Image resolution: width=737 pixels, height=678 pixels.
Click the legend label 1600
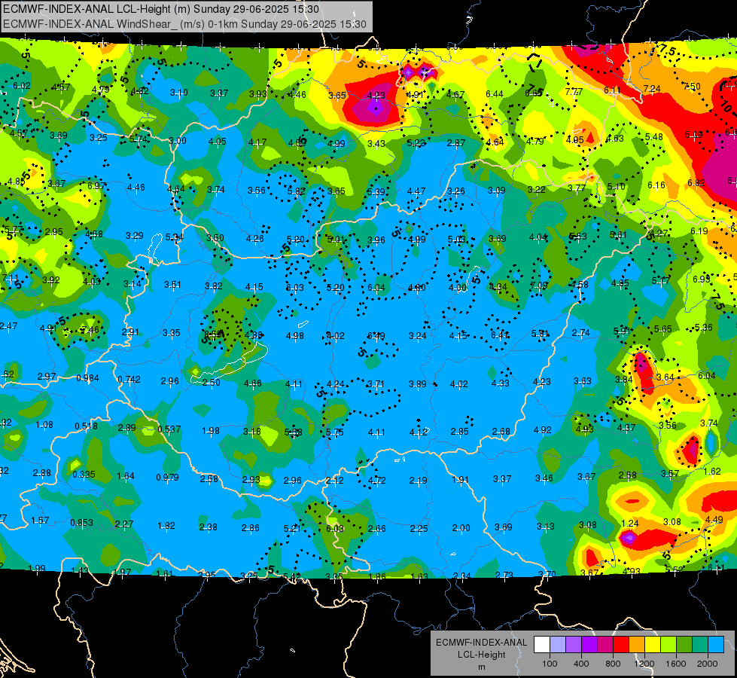[x=676, y=664]
